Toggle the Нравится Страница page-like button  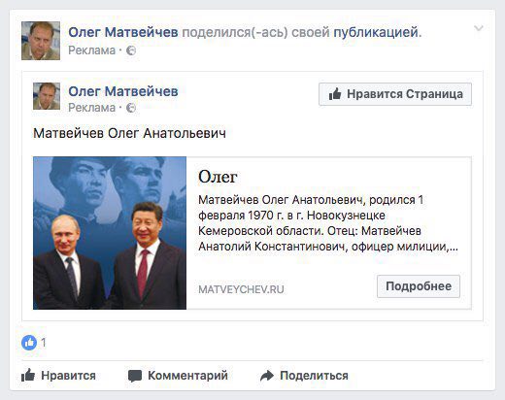tap(395, 94)
